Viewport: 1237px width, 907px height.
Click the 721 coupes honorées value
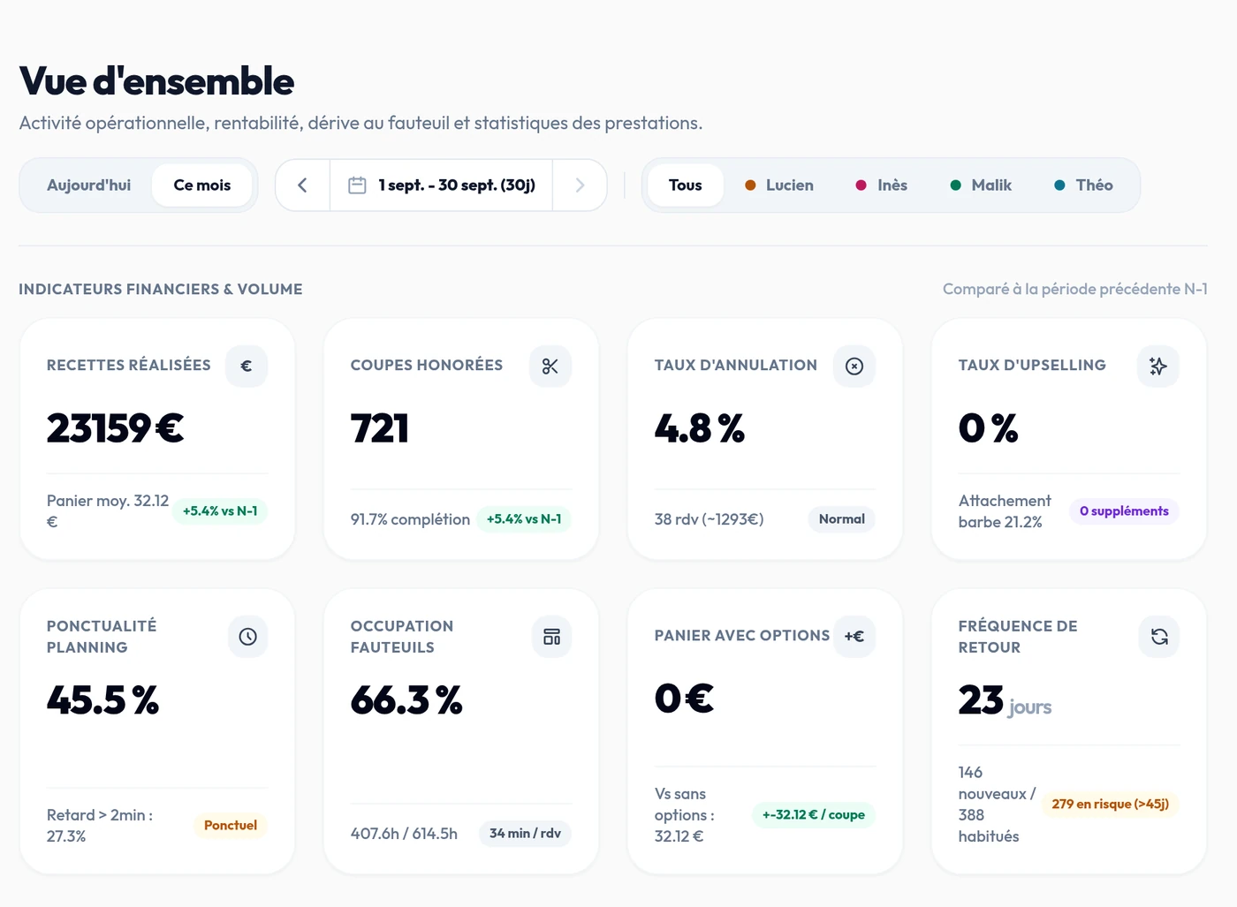(380, 429)
